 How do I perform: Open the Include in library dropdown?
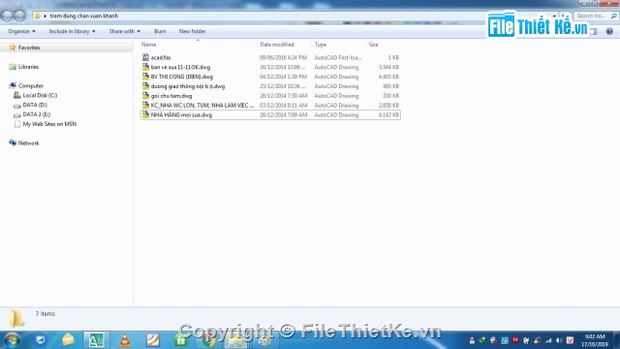72,31
